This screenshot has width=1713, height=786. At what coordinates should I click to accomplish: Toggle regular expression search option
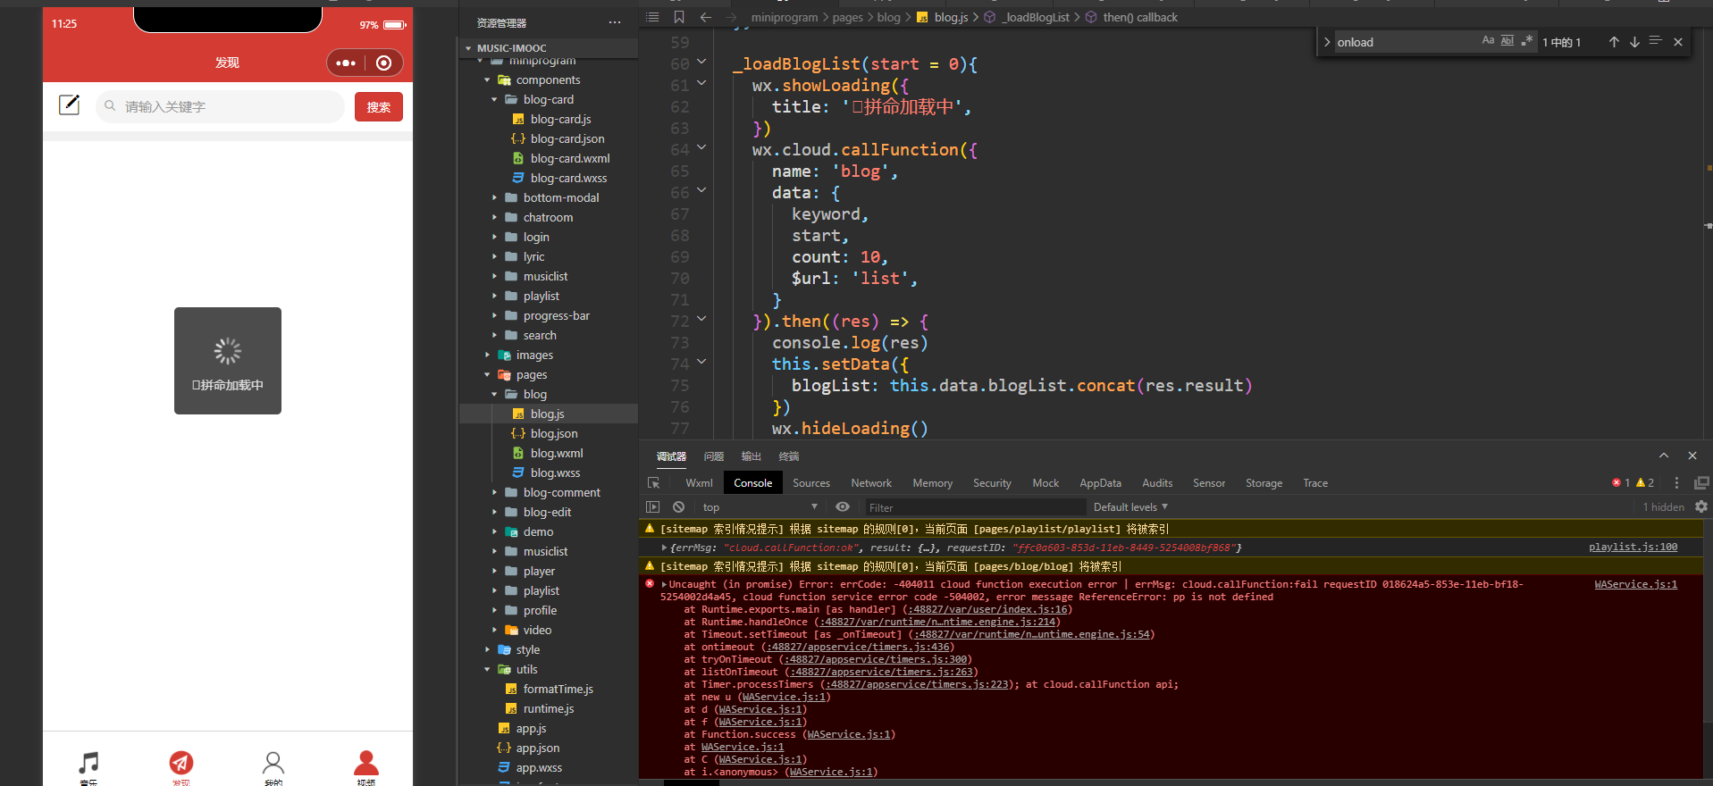(1527, 41)
